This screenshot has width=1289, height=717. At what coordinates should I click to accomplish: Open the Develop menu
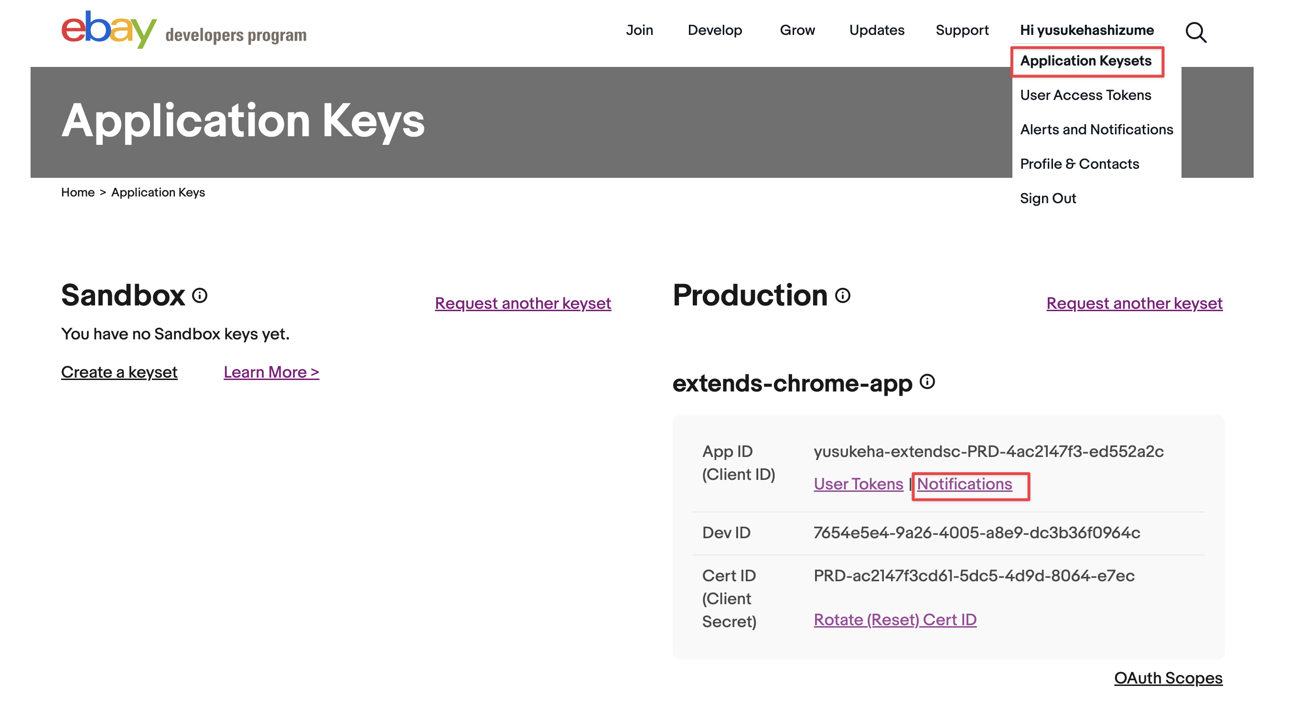click(x=715, y=30)
